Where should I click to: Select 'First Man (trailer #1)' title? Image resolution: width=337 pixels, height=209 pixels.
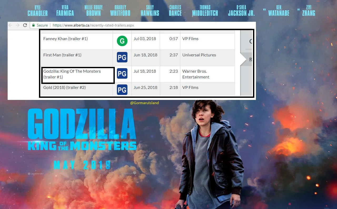[x=62, y=55]
